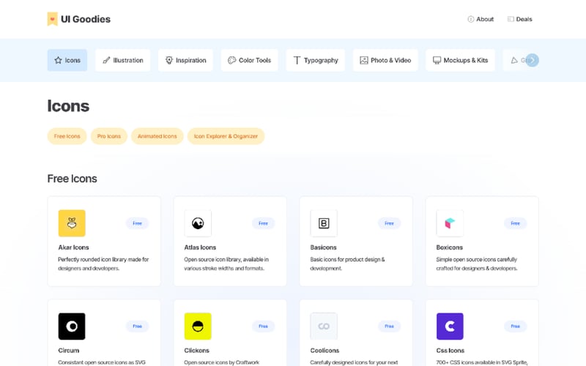Jump to the Free Icons filter pill

[x=67, y=136]
